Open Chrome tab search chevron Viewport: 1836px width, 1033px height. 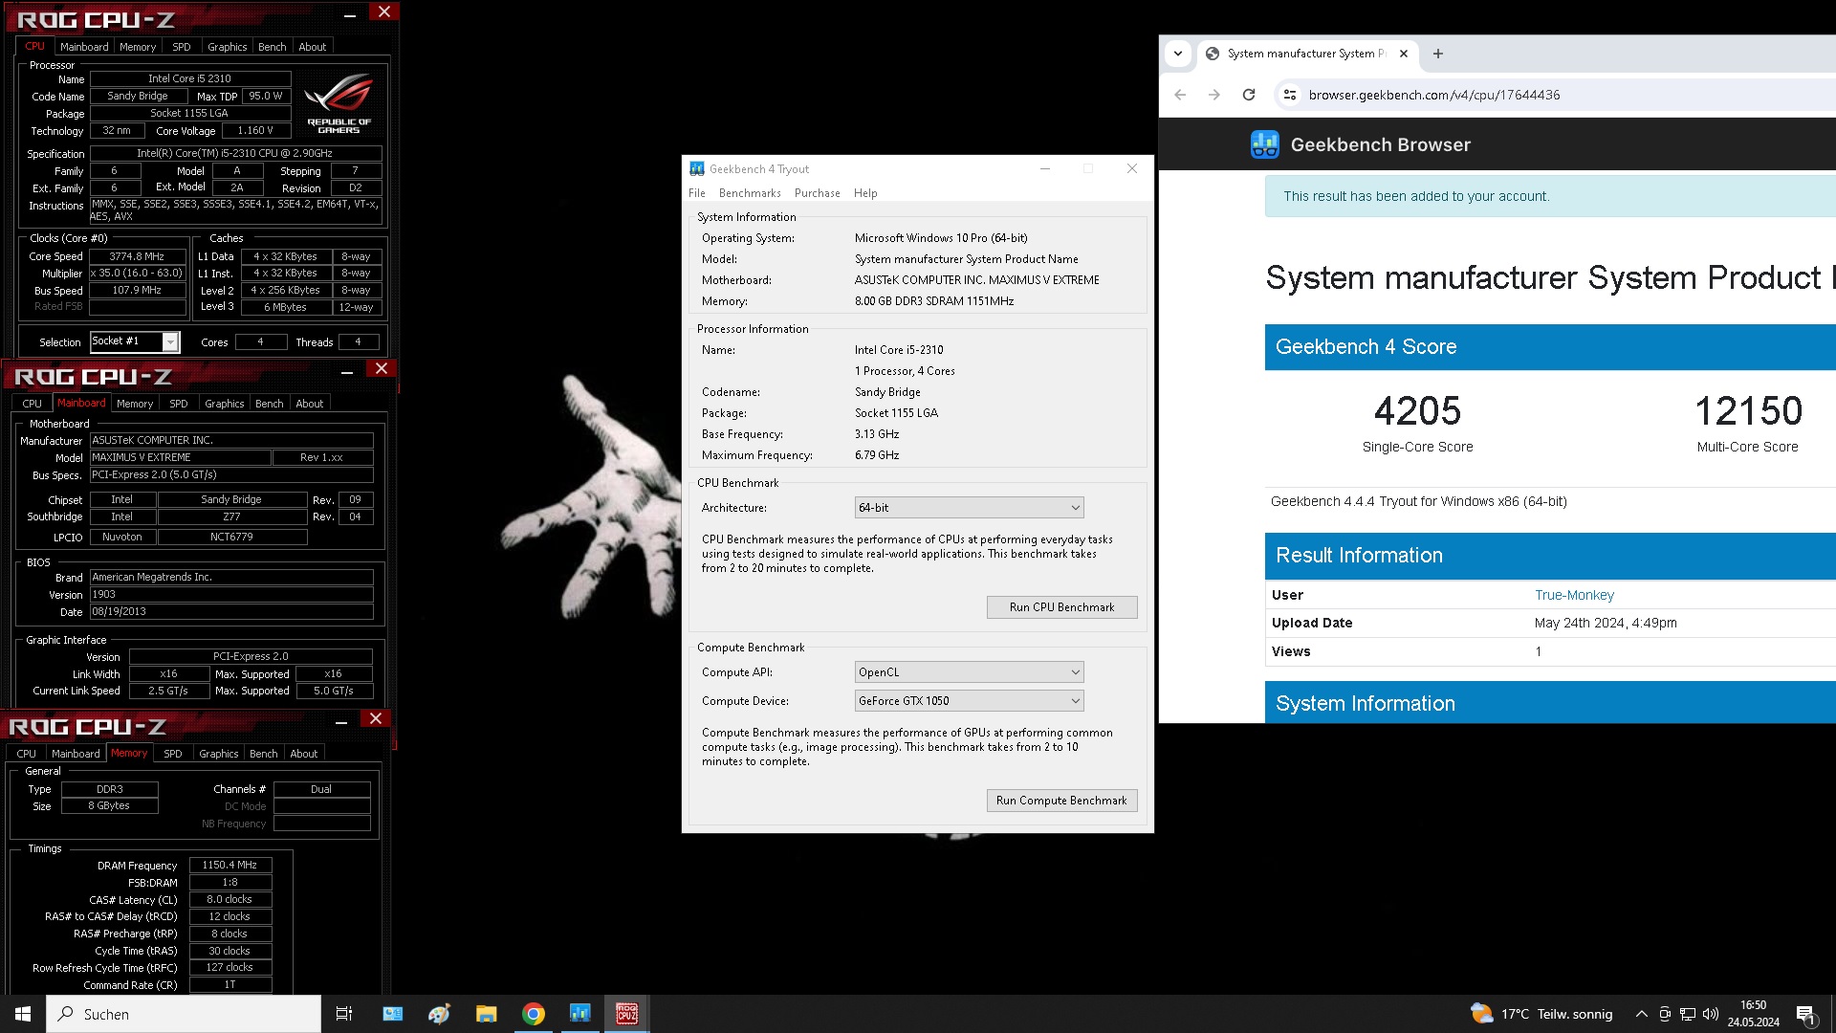1178,54
